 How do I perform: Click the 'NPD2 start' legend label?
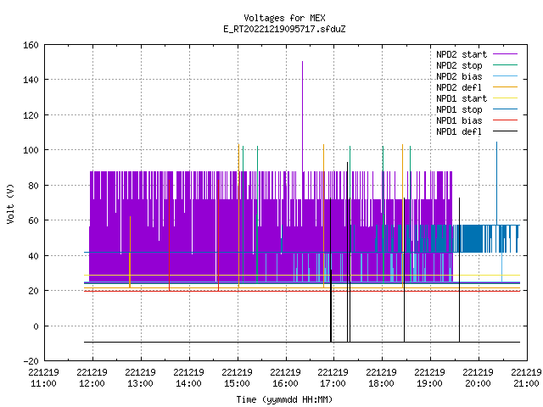pyautogui.click(x=462, y=54)
